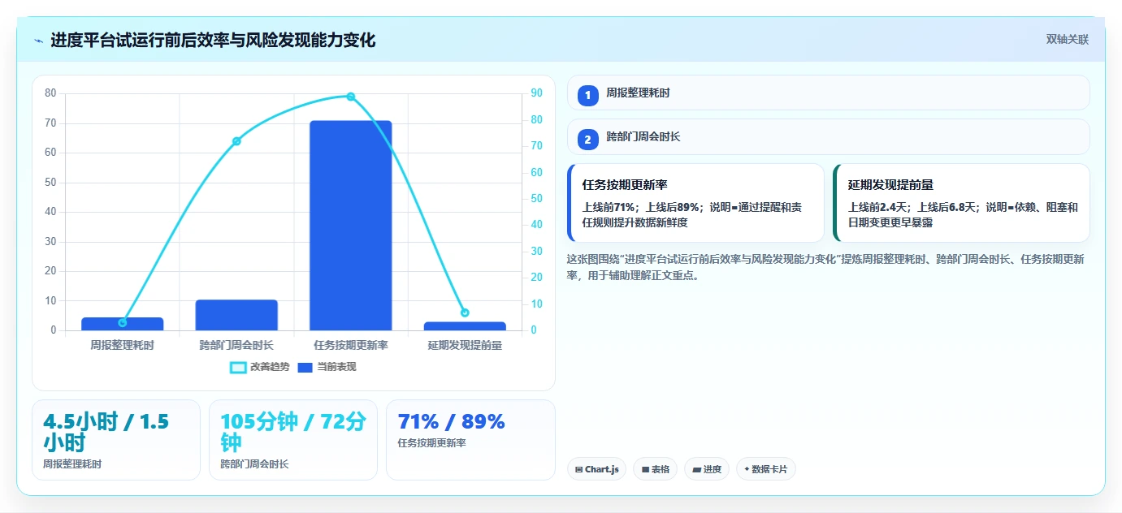Click the 进度 tag
Viewport: 1122px width, 513px height.
[x=708, y=469]
